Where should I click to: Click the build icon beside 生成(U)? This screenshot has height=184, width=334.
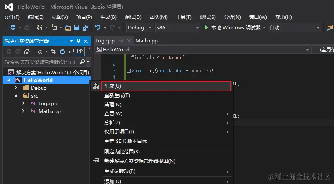96,86
